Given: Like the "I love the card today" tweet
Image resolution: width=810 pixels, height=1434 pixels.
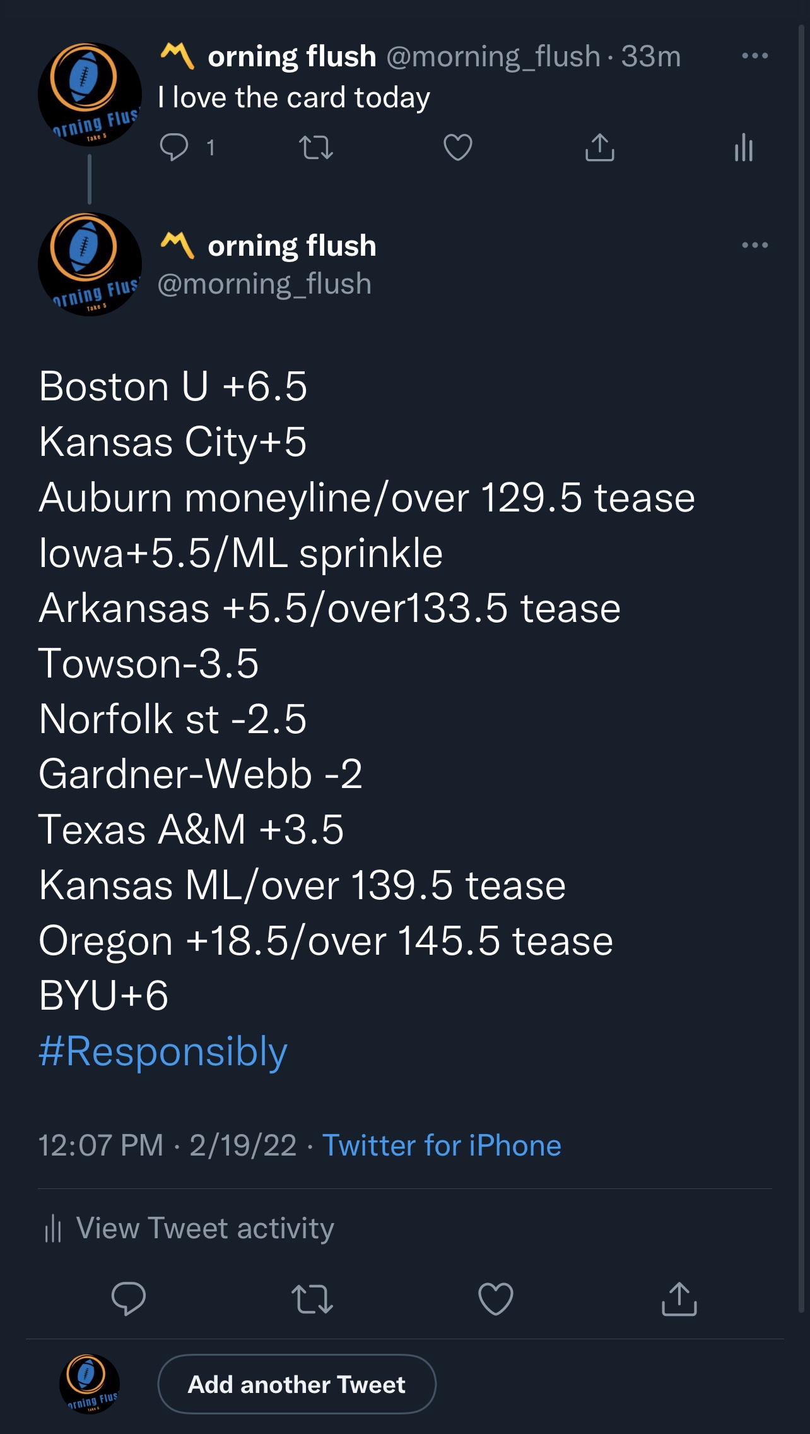Looking at the screenshot, I should click(458, 148).
